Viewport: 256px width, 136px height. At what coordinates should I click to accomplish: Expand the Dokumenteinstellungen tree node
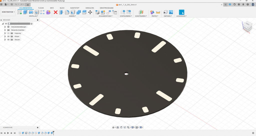tap(5, 27)
